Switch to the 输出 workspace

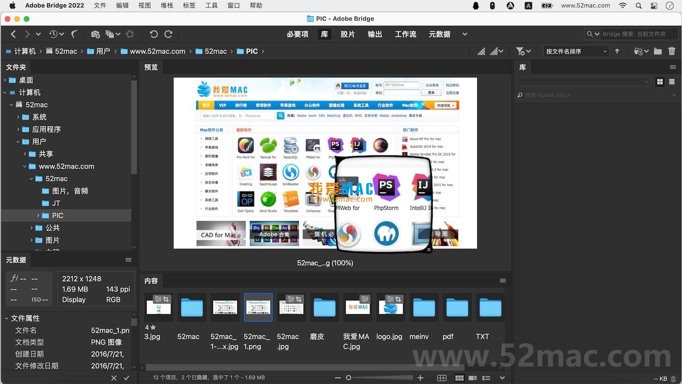coord(375,34)
